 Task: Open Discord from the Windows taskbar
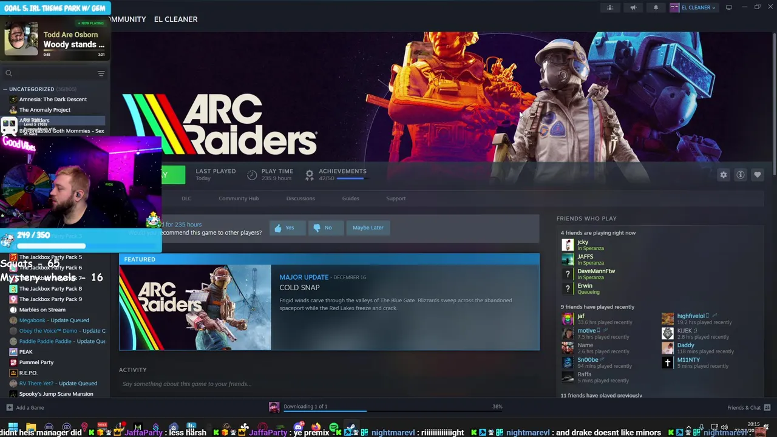tap(298, 428)
